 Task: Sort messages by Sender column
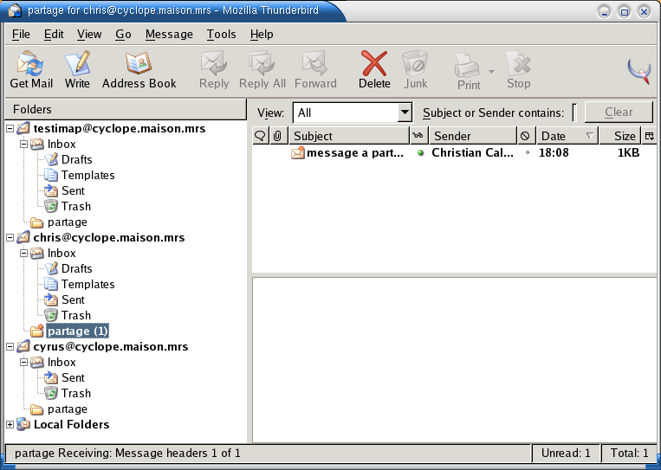click(x=472, y=136)
